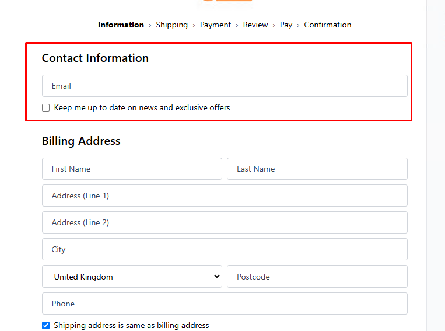The image size is (445, 331).
Task: Select the Phone number field
Action: [225, 304]
